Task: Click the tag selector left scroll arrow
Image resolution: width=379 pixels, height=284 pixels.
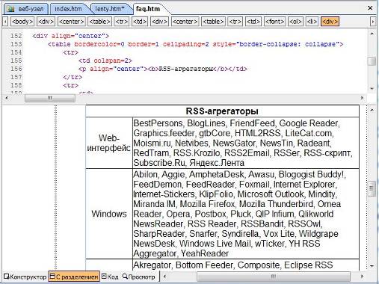Action: point(5,22)
